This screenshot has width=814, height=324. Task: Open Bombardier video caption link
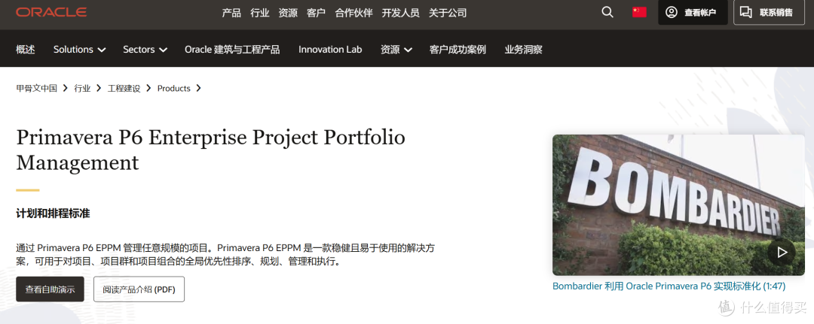click(x=669, y=286)
